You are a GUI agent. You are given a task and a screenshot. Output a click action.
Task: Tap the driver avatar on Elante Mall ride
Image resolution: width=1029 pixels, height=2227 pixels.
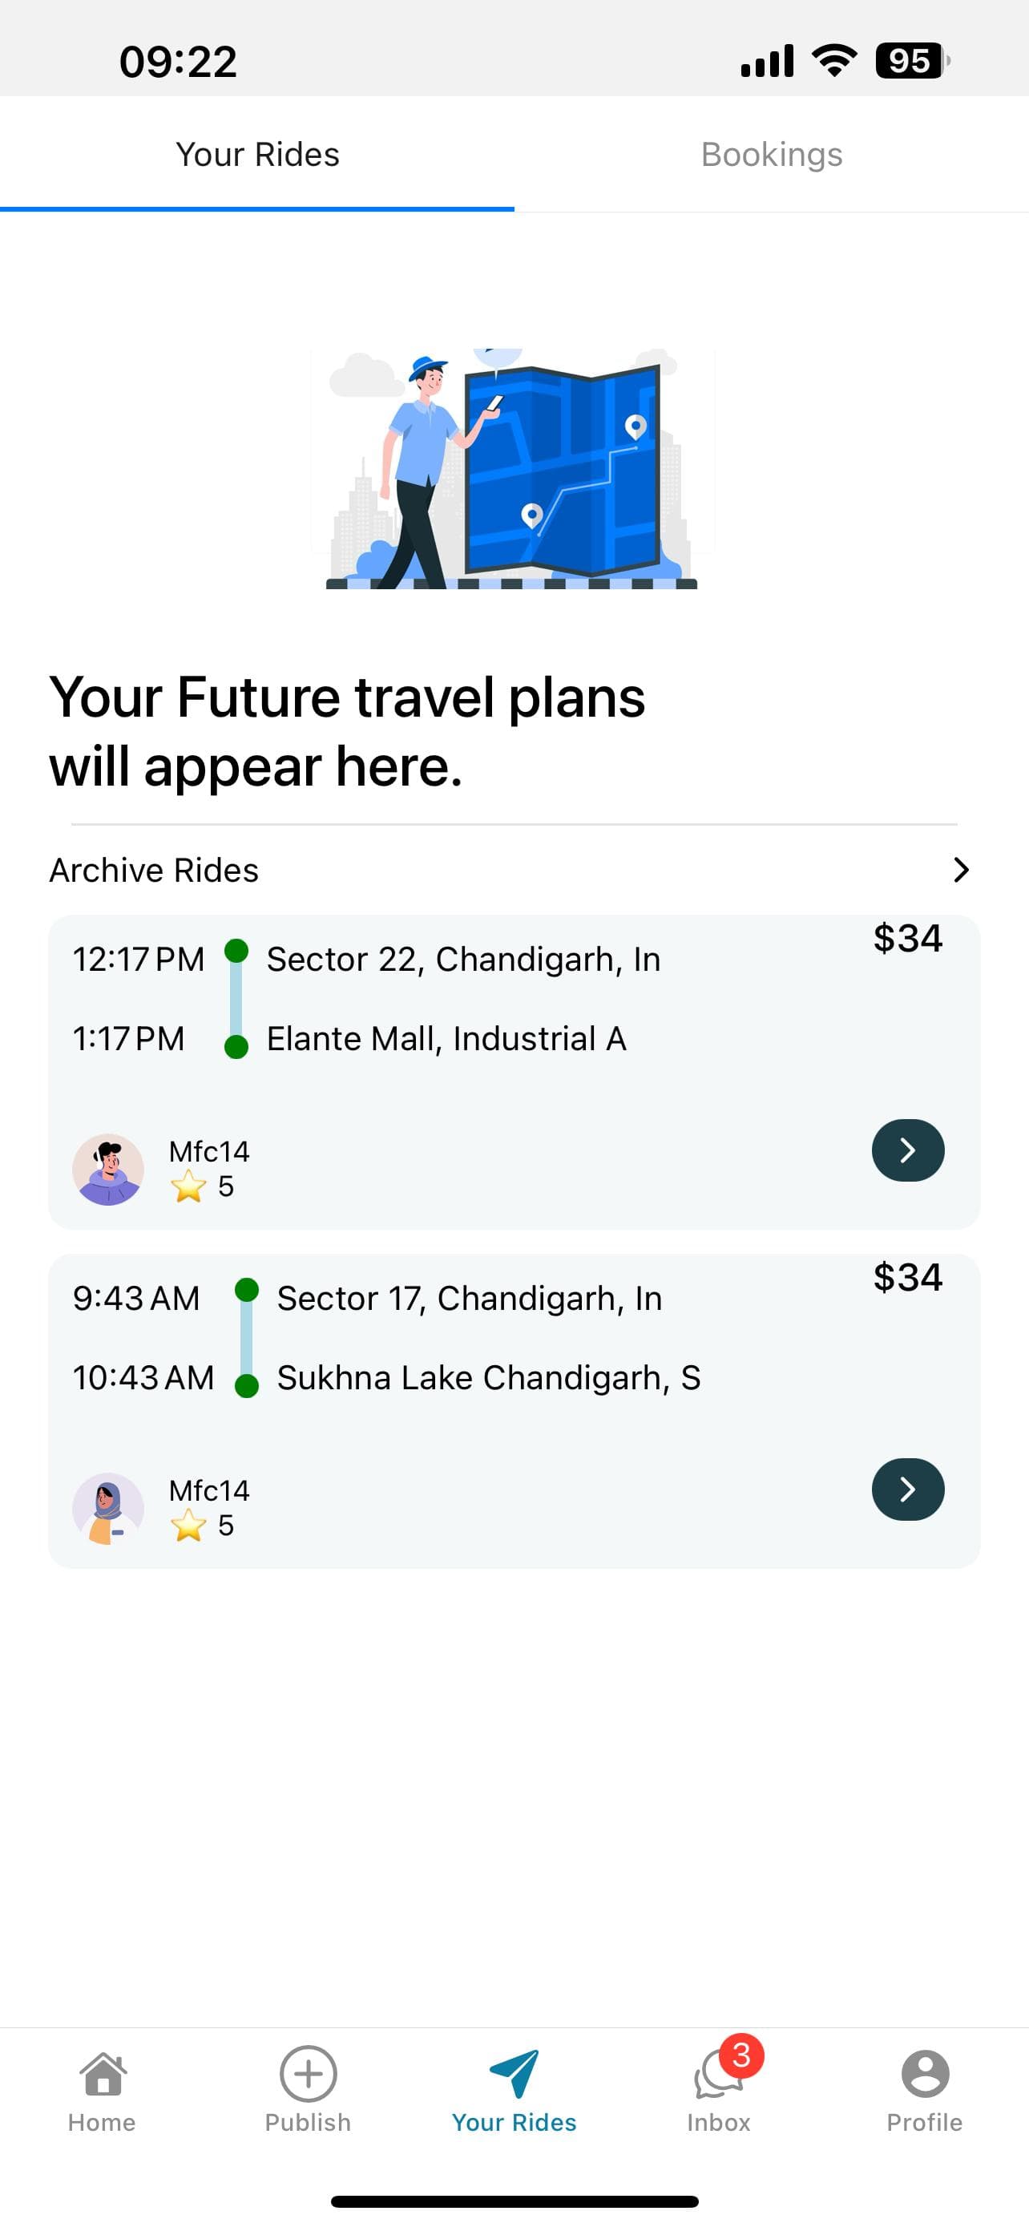[108, 1170]
